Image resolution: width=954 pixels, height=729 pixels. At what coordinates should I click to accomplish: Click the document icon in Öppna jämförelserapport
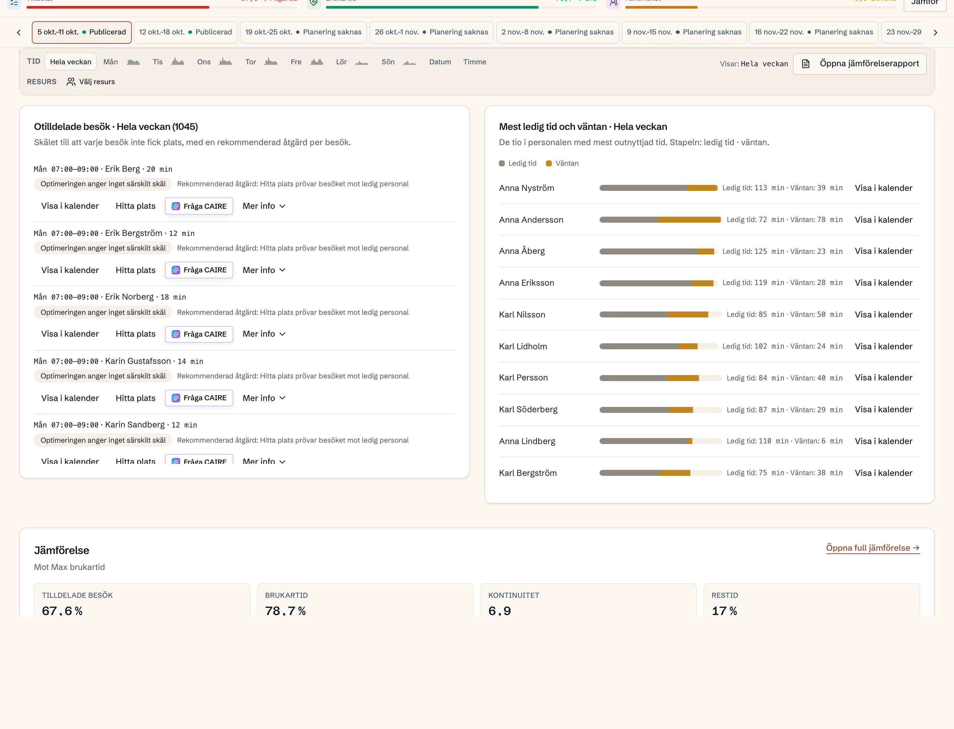point(806,64)
